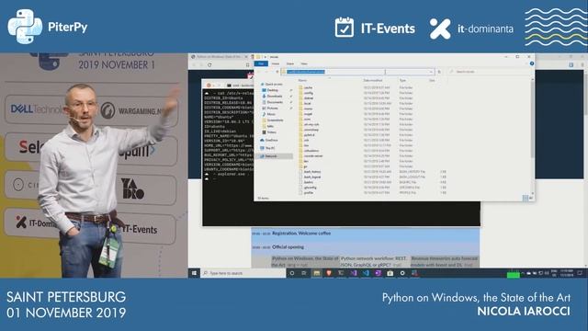Click the browser reload button
Image resolution: width=588 pixels, height=331 pixels.
pos(209,64)
